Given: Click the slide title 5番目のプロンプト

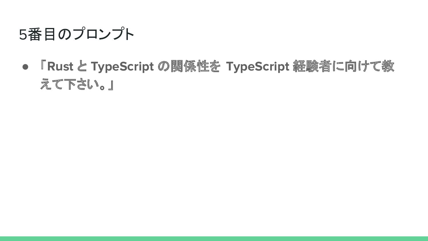Looking at the screenshot, I should 76,34.
